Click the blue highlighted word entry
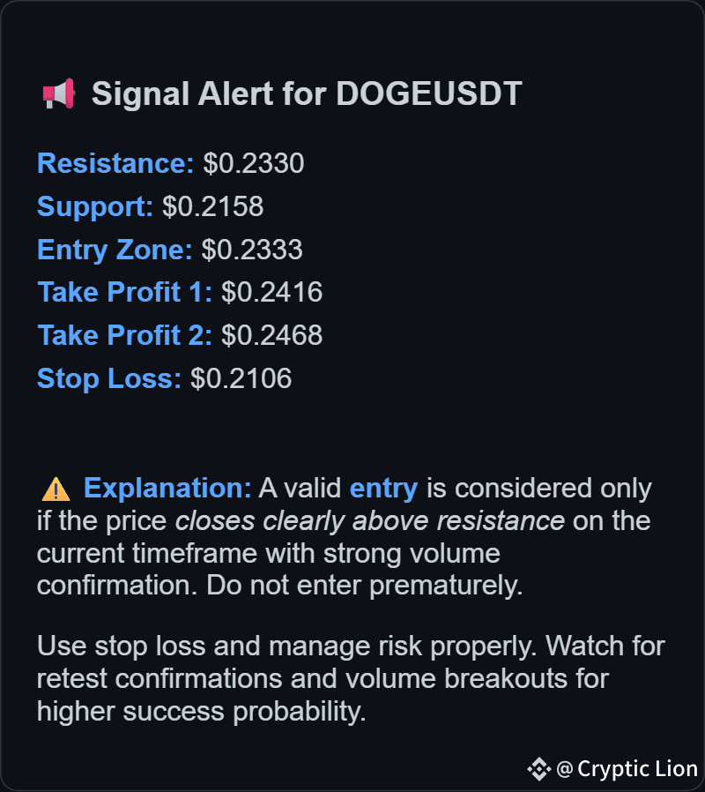The width and height of the screenshot is (705, 792). tap(383, 489)
